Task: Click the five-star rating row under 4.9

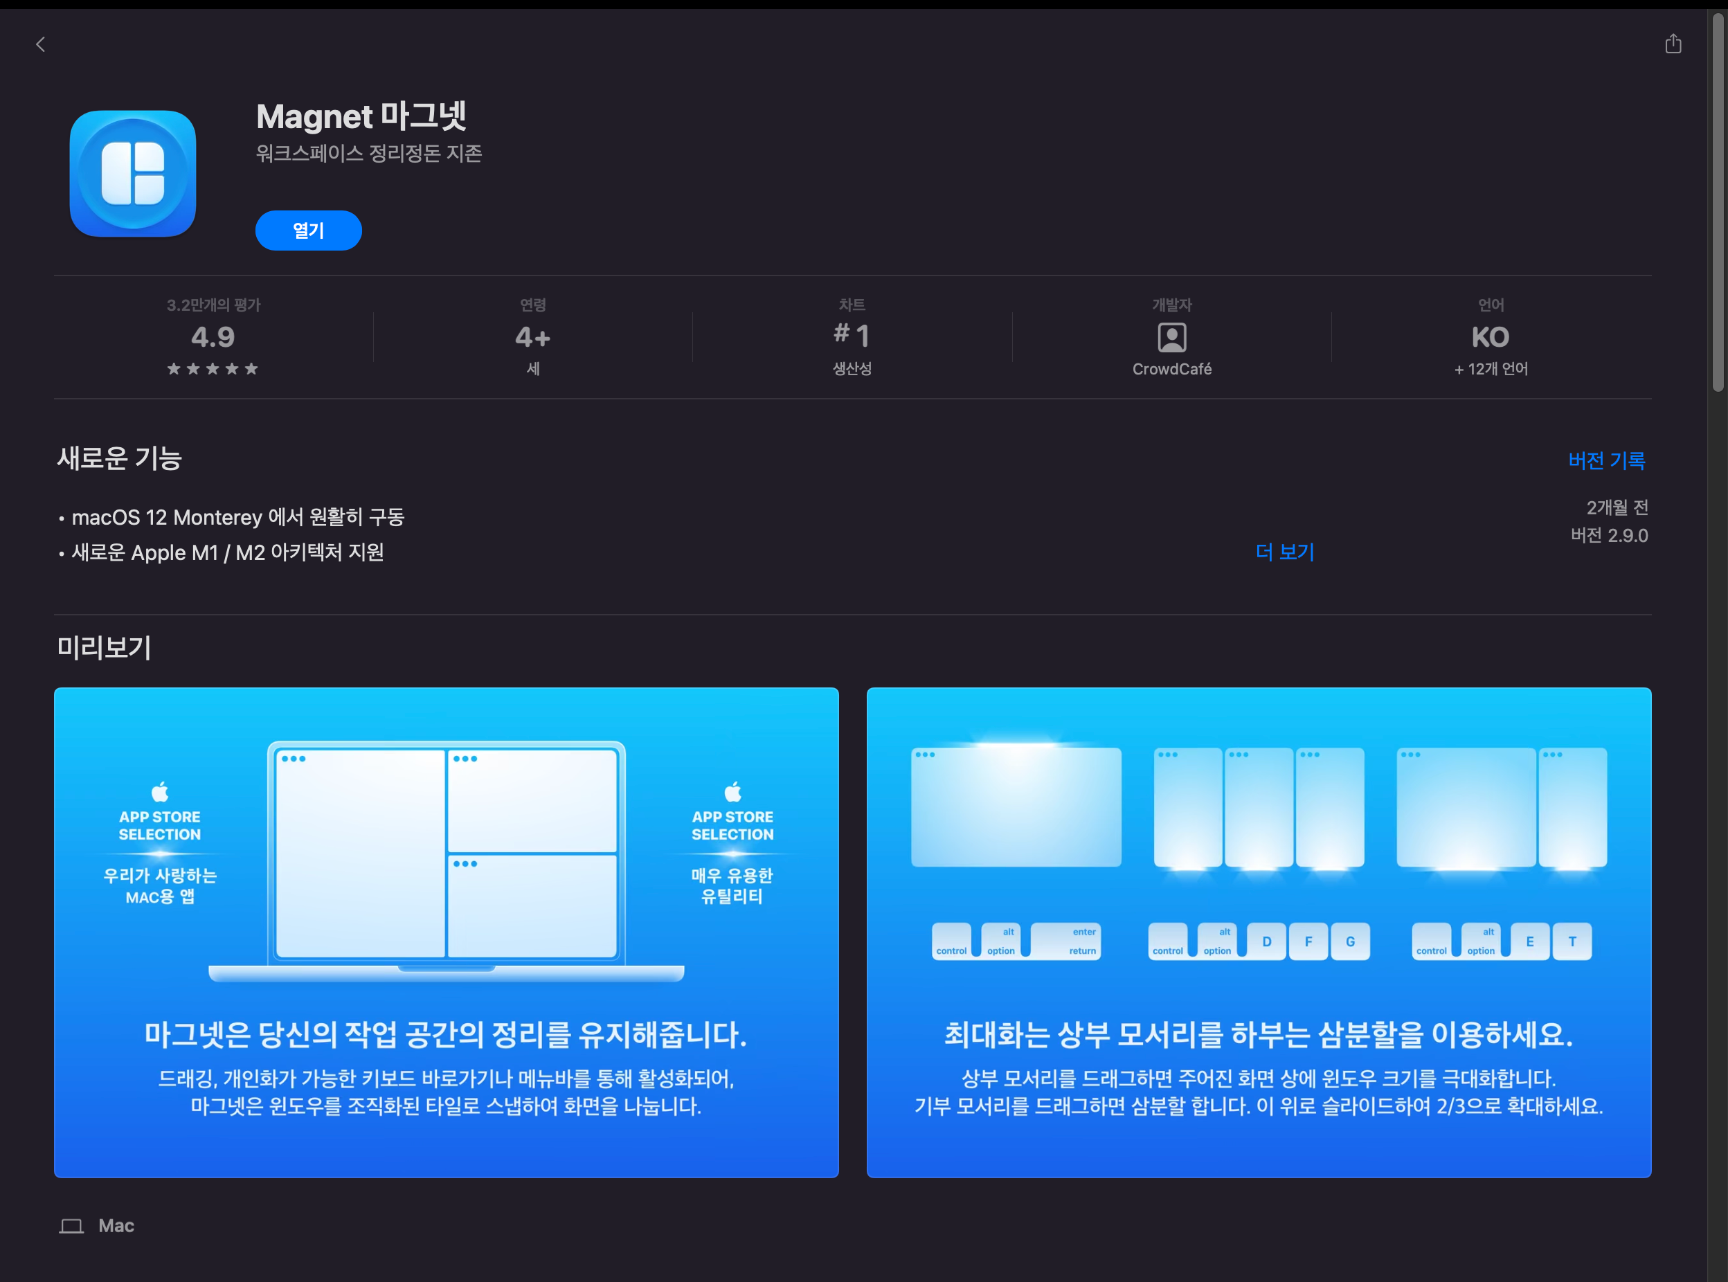Action: click(213, 369)
